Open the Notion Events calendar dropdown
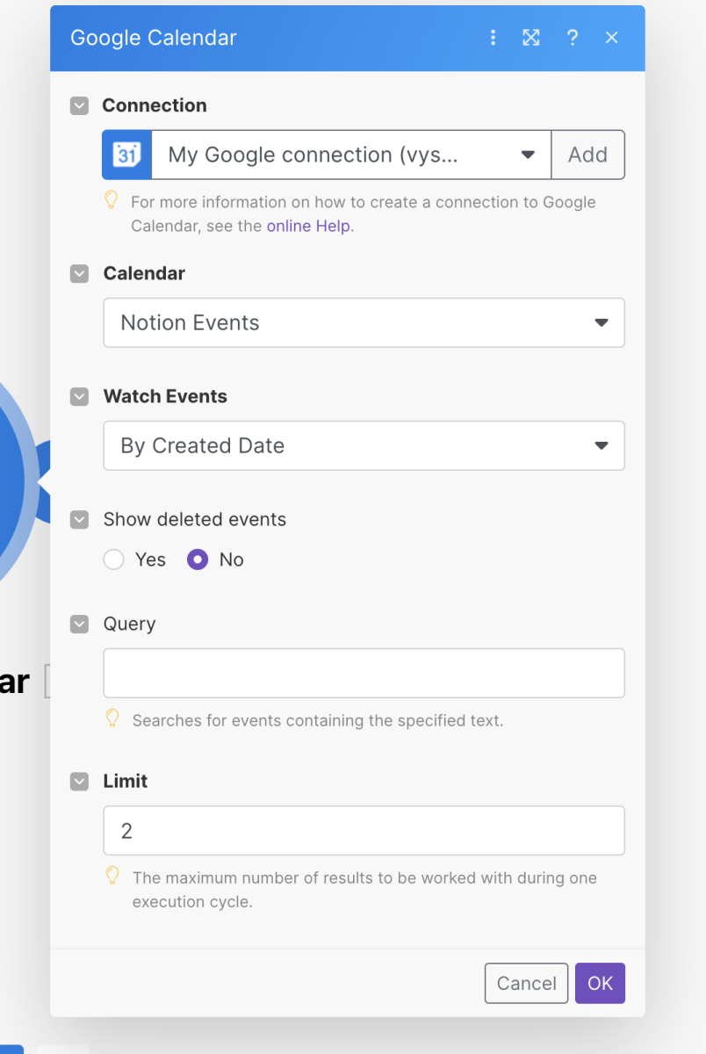 (364, 323)
